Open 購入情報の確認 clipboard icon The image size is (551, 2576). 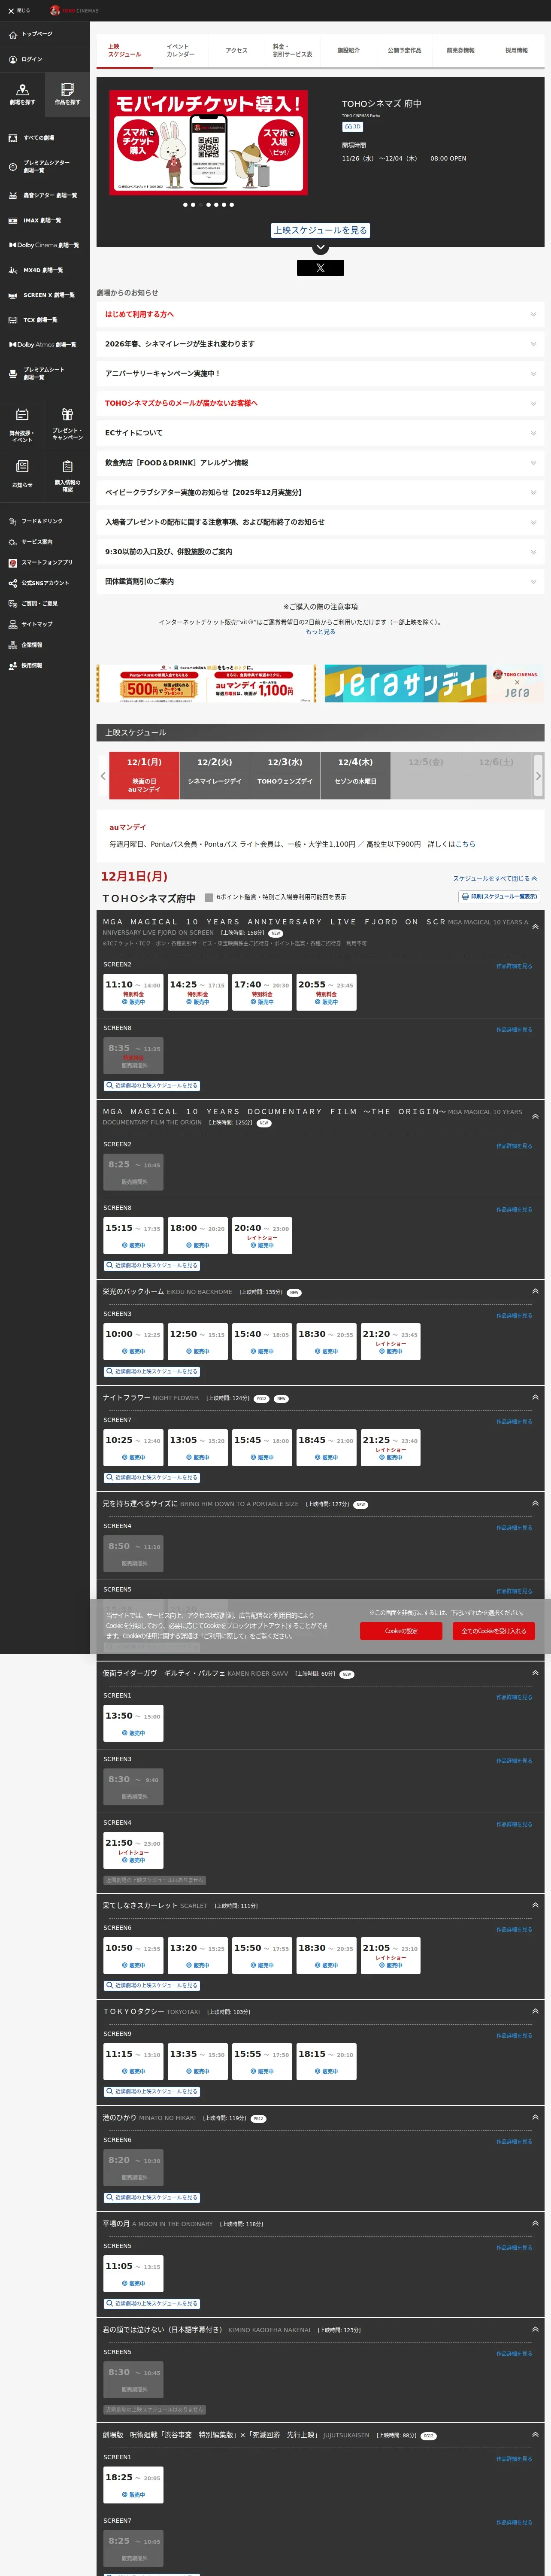(67, 476)
